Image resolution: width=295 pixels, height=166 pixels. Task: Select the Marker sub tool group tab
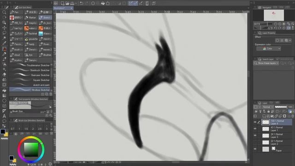[x=31, y=18]
